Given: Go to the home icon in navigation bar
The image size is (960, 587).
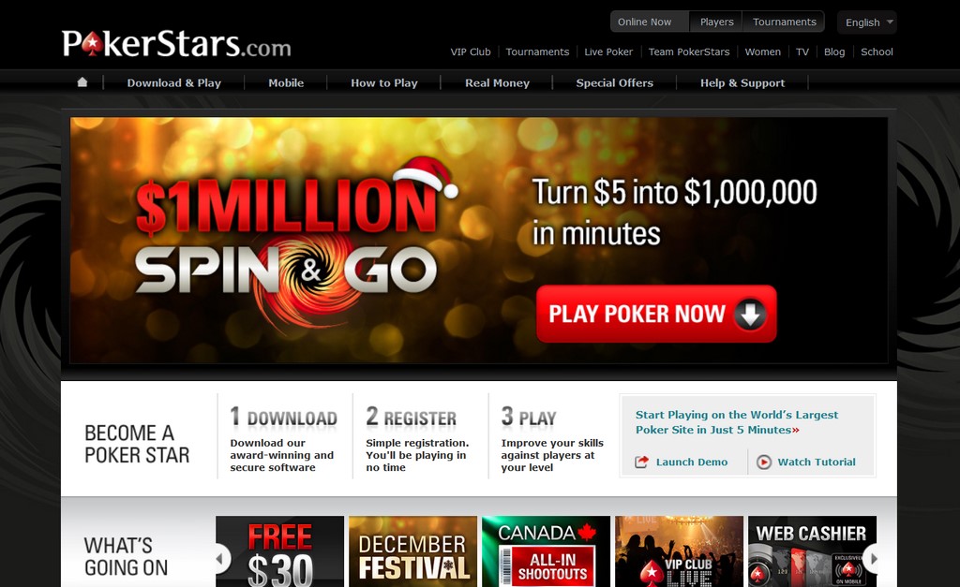Looking at the screenshot, I should (x=82, y=82).
